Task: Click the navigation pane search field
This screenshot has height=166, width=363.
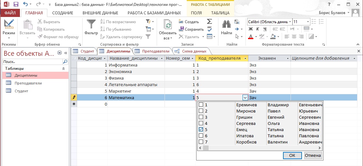Action: pos(32,61)
